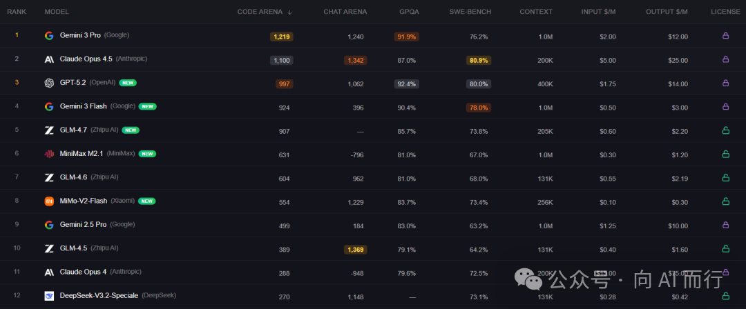Click the MiniMax logo beside MiniMax M2.1
The image size is (746, 309).
(49, 154)
